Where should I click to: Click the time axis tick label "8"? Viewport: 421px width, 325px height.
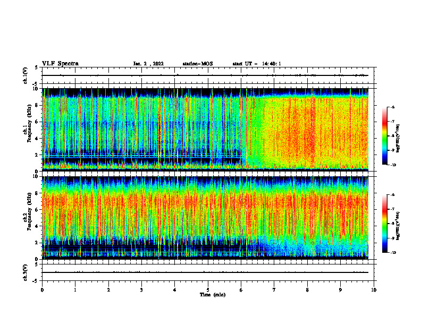(x=307, y=290)
